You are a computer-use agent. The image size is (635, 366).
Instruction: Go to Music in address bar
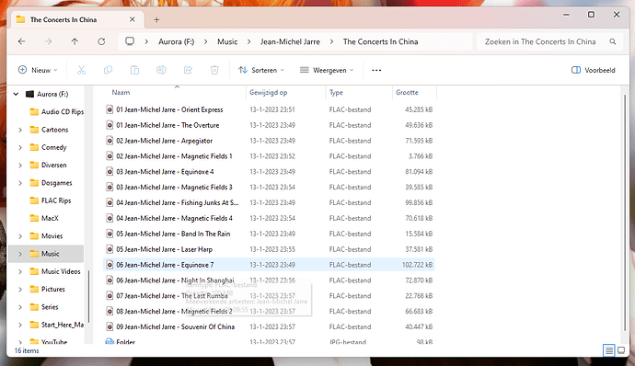click(x=227, y=41)
